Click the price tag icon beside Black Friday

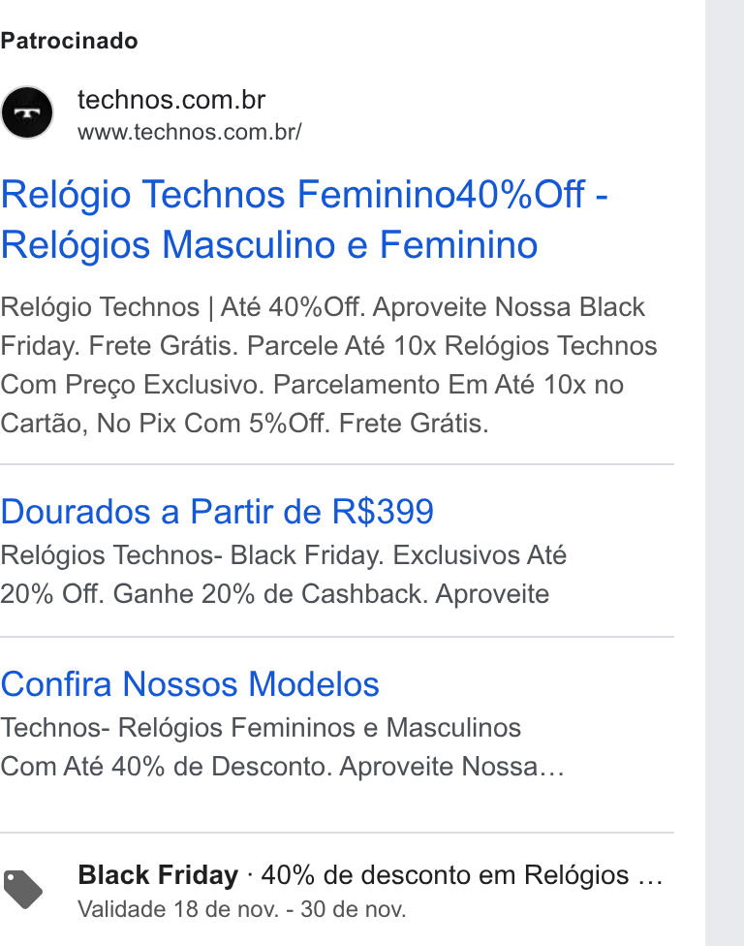pyautogui.click(x=23, y=889)
